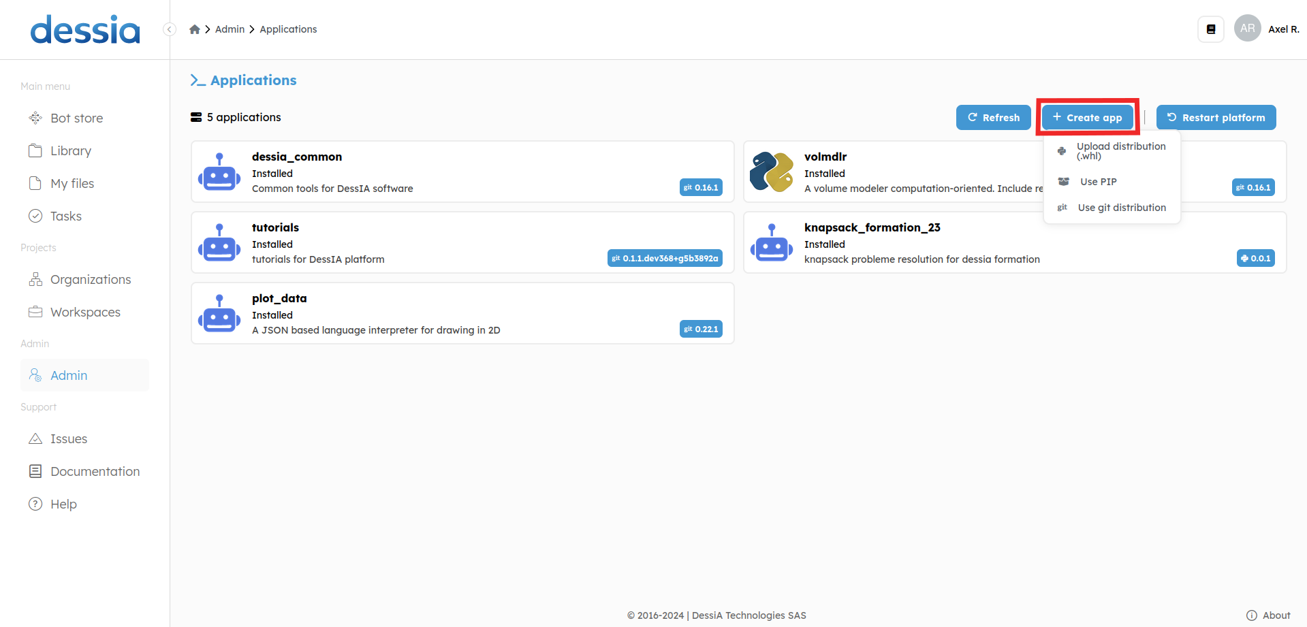Click 'A JSON based language interpreter' description
Screen dimensions: 1307x627
376,330
